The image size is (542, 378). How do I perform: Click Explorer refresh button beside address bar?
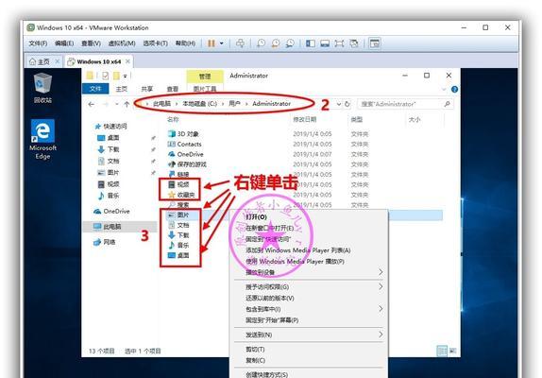347,104
